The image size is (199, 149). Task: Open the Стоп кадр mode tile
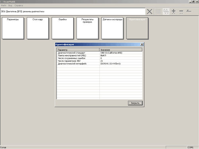38,28
